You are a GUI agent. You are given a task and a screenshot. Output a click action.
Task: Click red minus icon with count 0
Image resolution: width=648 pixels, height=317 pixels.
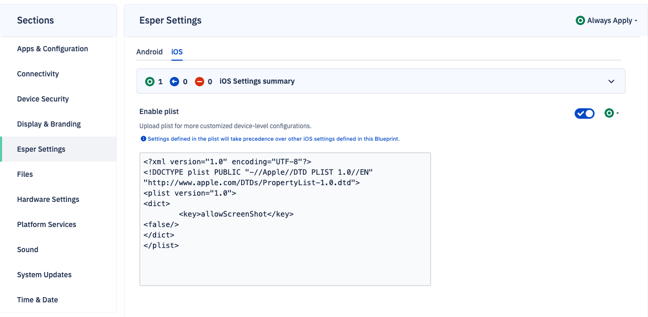[x=200, y=82]
